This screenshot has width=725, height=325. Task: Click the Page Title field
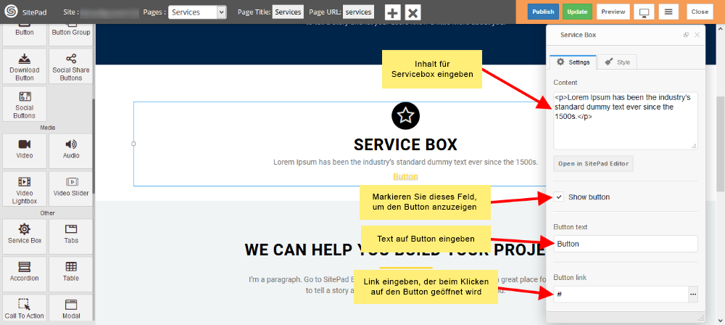pyautogui.click(x=288, y=12)
